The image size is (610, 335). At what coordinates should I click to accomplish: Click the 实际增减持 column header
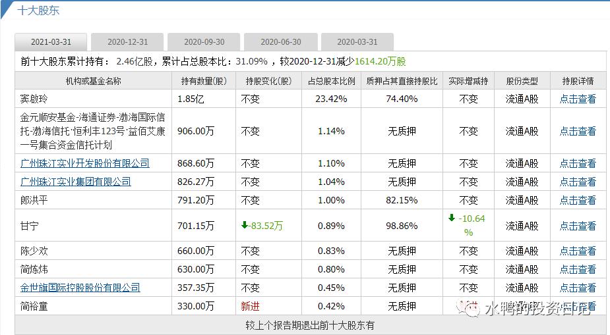468,81
